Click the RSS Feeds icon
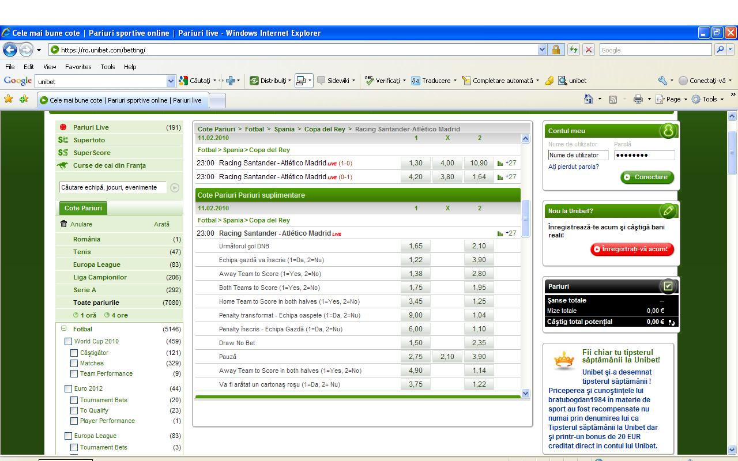This screenshot has width=738, height=461. click(613, 99)
